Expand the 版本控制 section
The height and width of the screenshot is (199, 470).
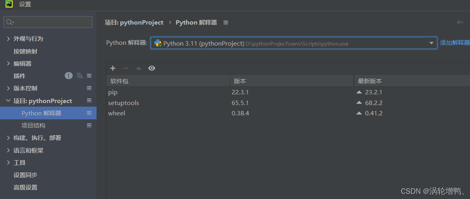click(x=8, y=88)
